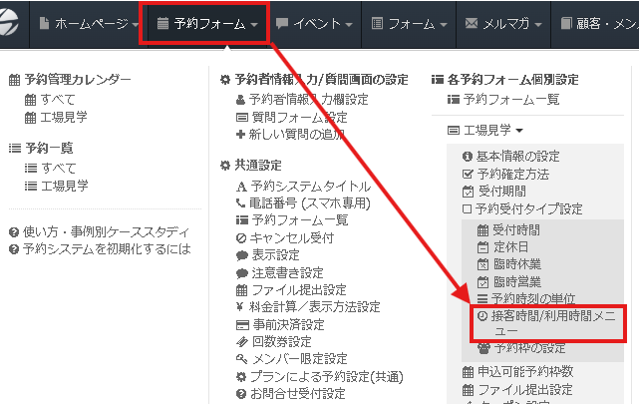Click speech bubble icon beside 注意書き設定
The height and width of the screenshot is (404, 639).
click(241, 273)
